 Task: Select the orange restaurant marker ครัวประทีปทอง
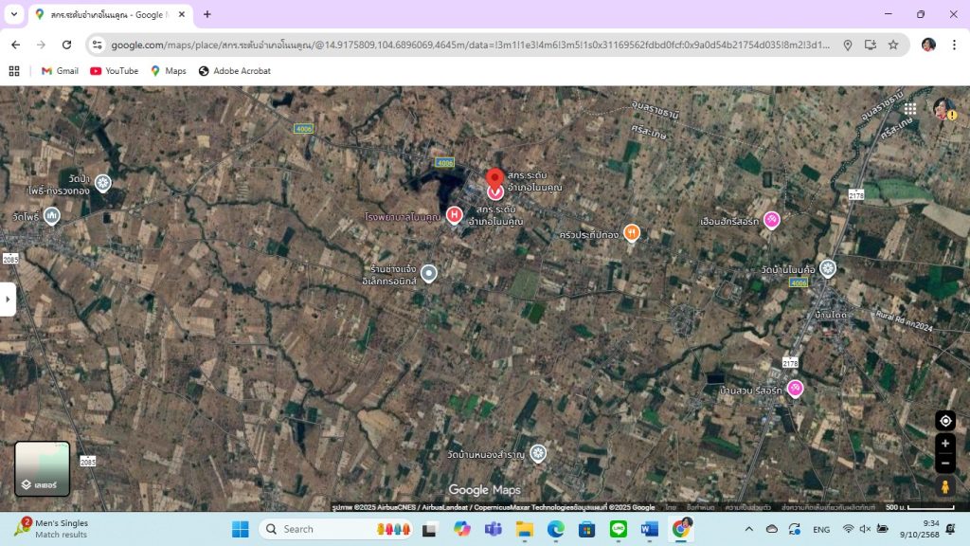click(x=632, y=233)
